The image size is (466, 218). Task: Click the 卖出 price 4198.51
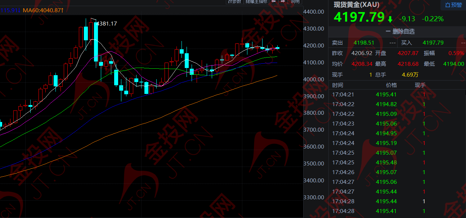point(364,42)
